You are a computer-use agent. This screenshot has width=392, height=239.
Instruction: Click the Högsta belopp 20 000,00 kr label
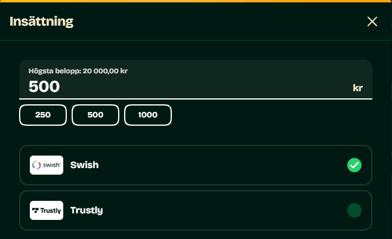click(x=78, y=71)
